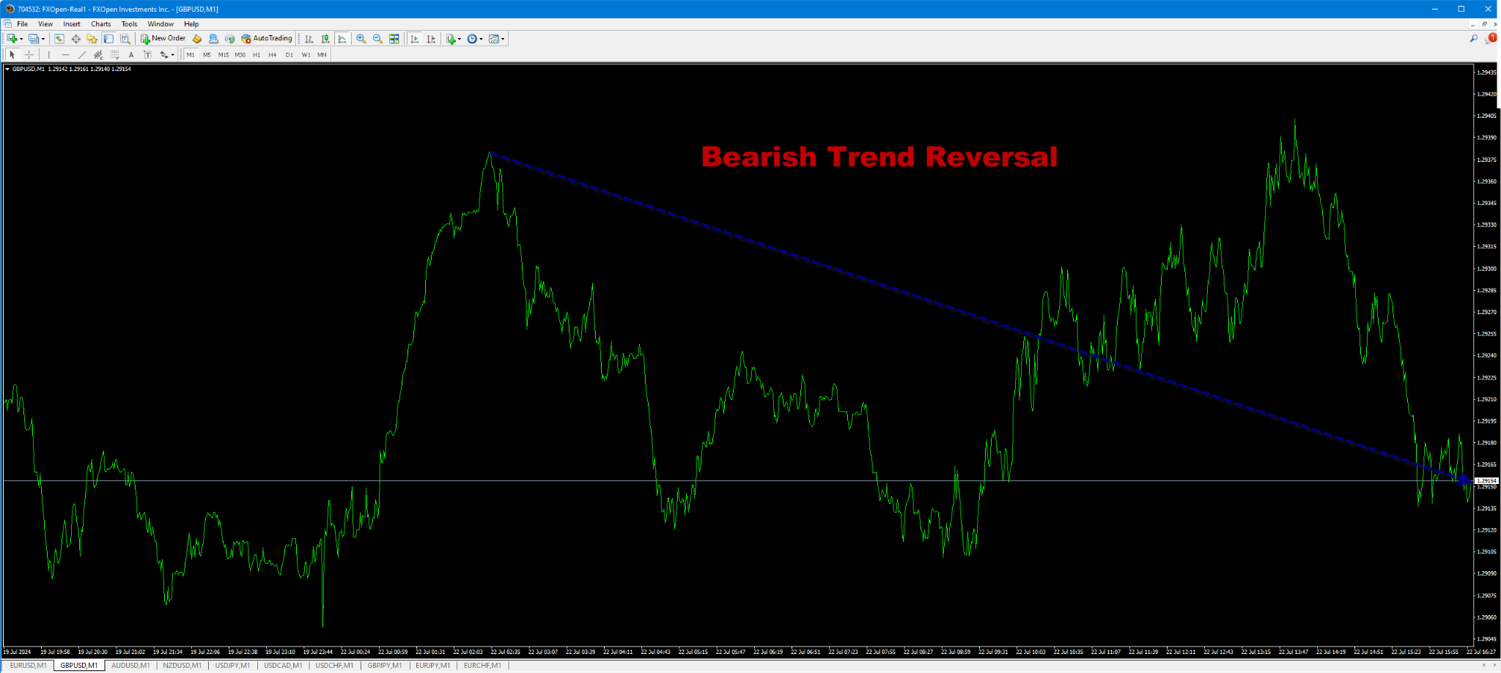The height and width of the screenshot is (673, 1501).
Task: Switch timeframe to W1
Action: [306, 55]
